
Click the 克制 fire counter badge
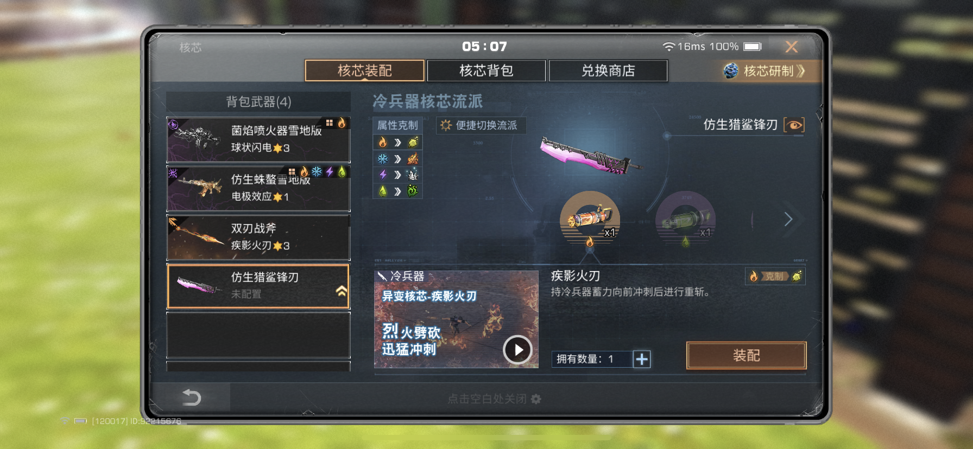coord(775,277)
